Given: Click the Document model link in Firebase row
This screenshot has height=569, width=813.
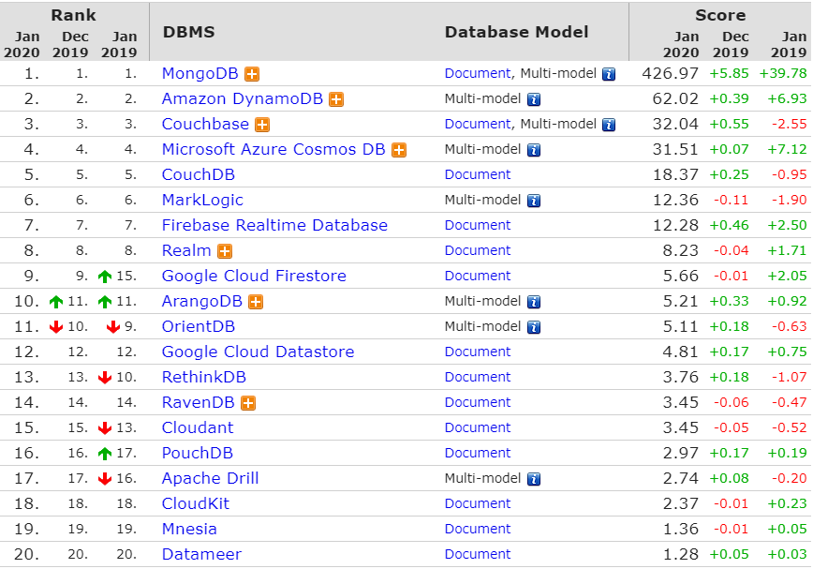Looking at the screenshot, I should tap(478, 225).
